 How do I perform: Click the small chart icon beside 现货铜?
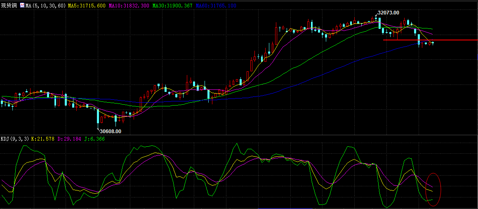point(22,5)
